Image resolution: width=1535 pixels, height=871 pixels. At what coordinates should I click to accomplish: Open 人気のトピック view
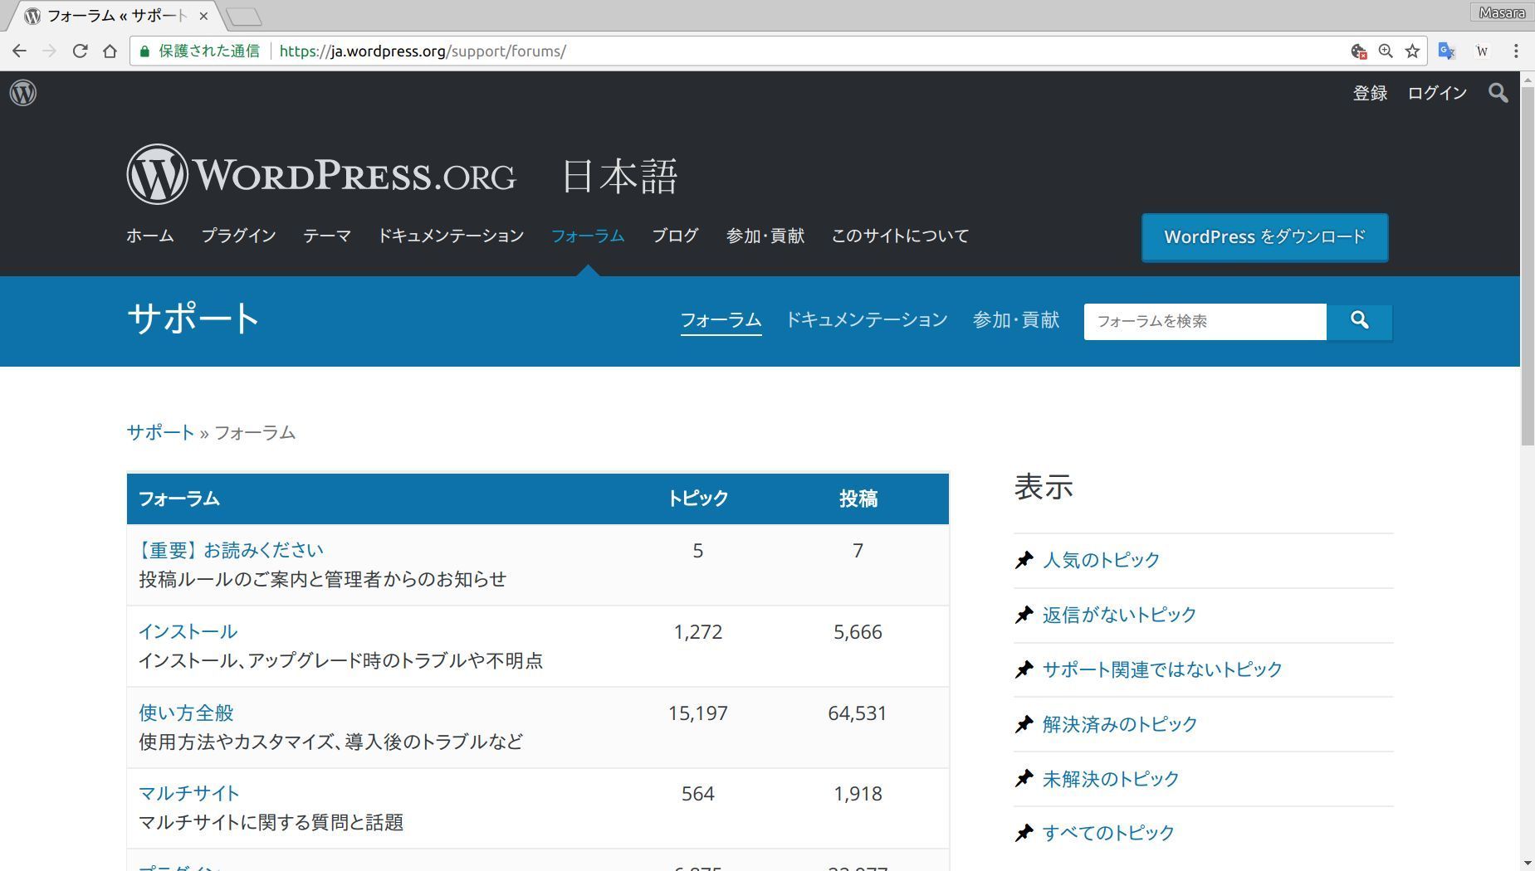pyautogui.click(x=1101, y=560)
